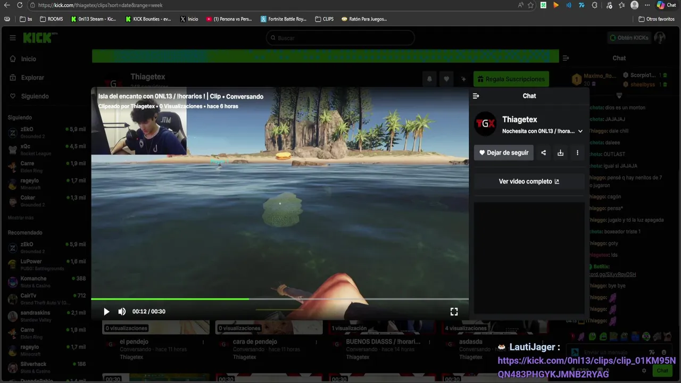
Task: Click the browser address bar URL
Action: click(x=101, y=5)
